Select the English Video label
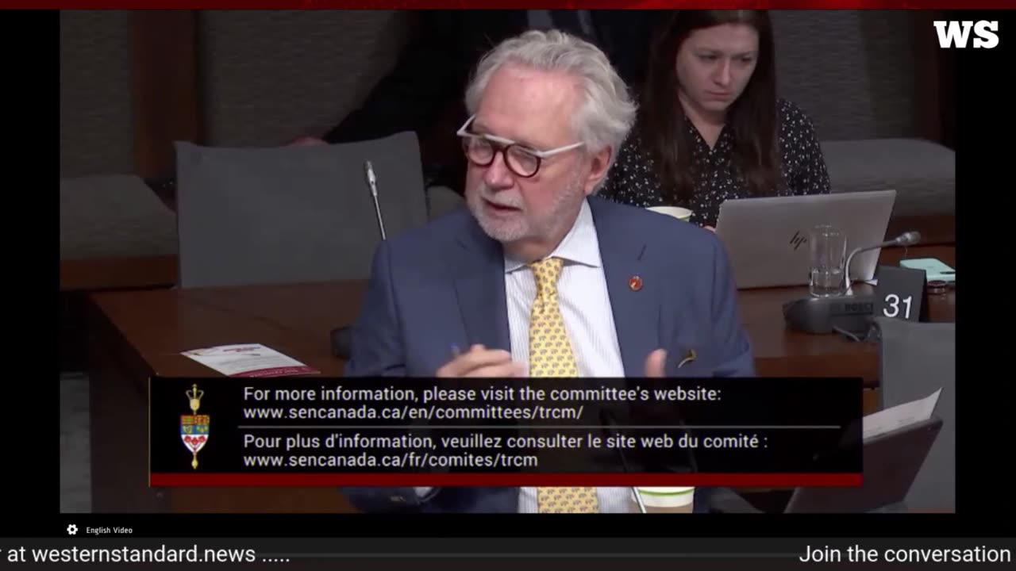1016x571 pixels. tap(110, 530)
